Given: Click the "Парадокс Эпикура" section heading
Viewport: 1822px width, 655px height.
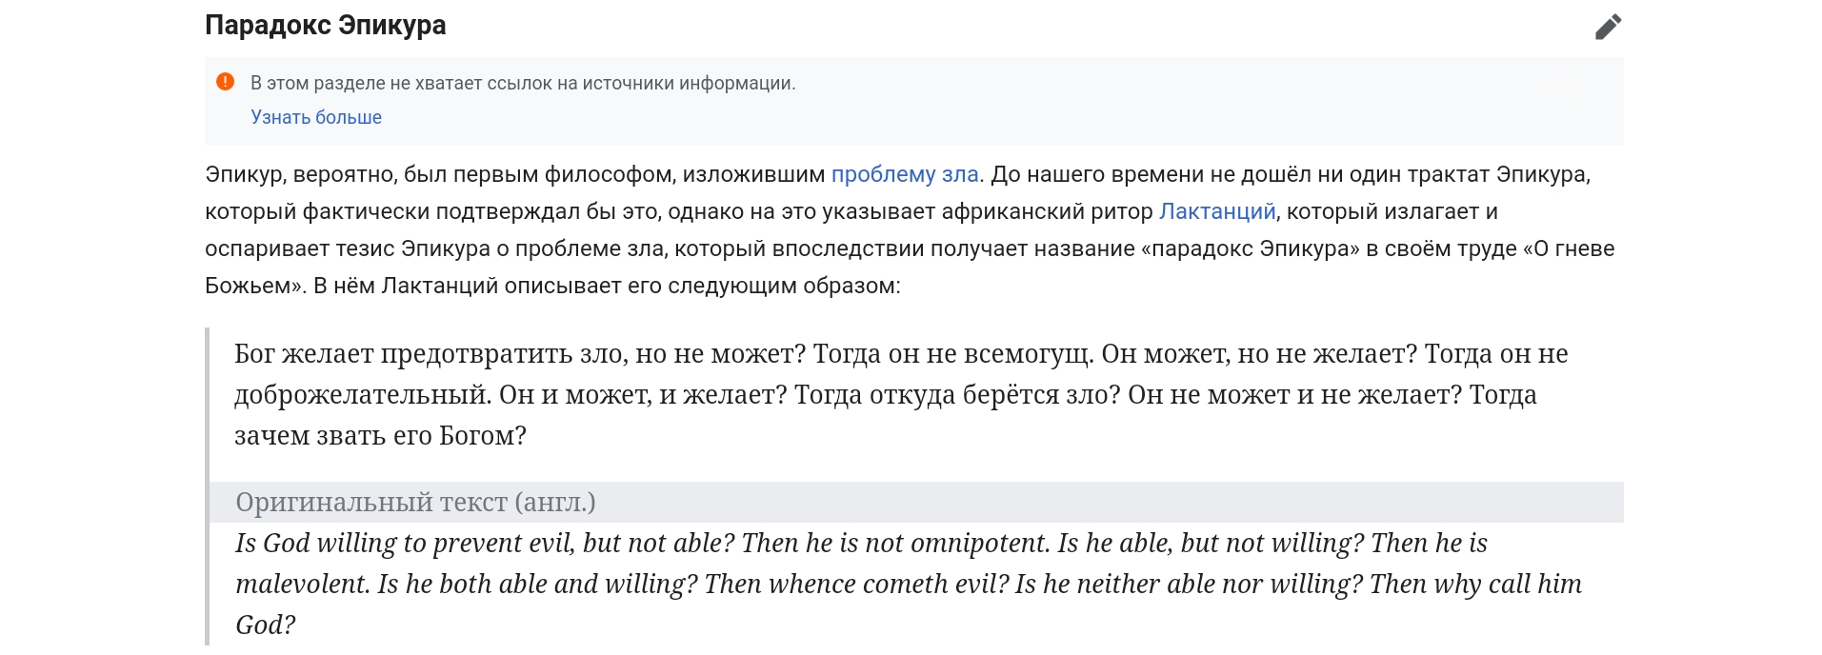Looking at the screenshot, I should 325,26.
